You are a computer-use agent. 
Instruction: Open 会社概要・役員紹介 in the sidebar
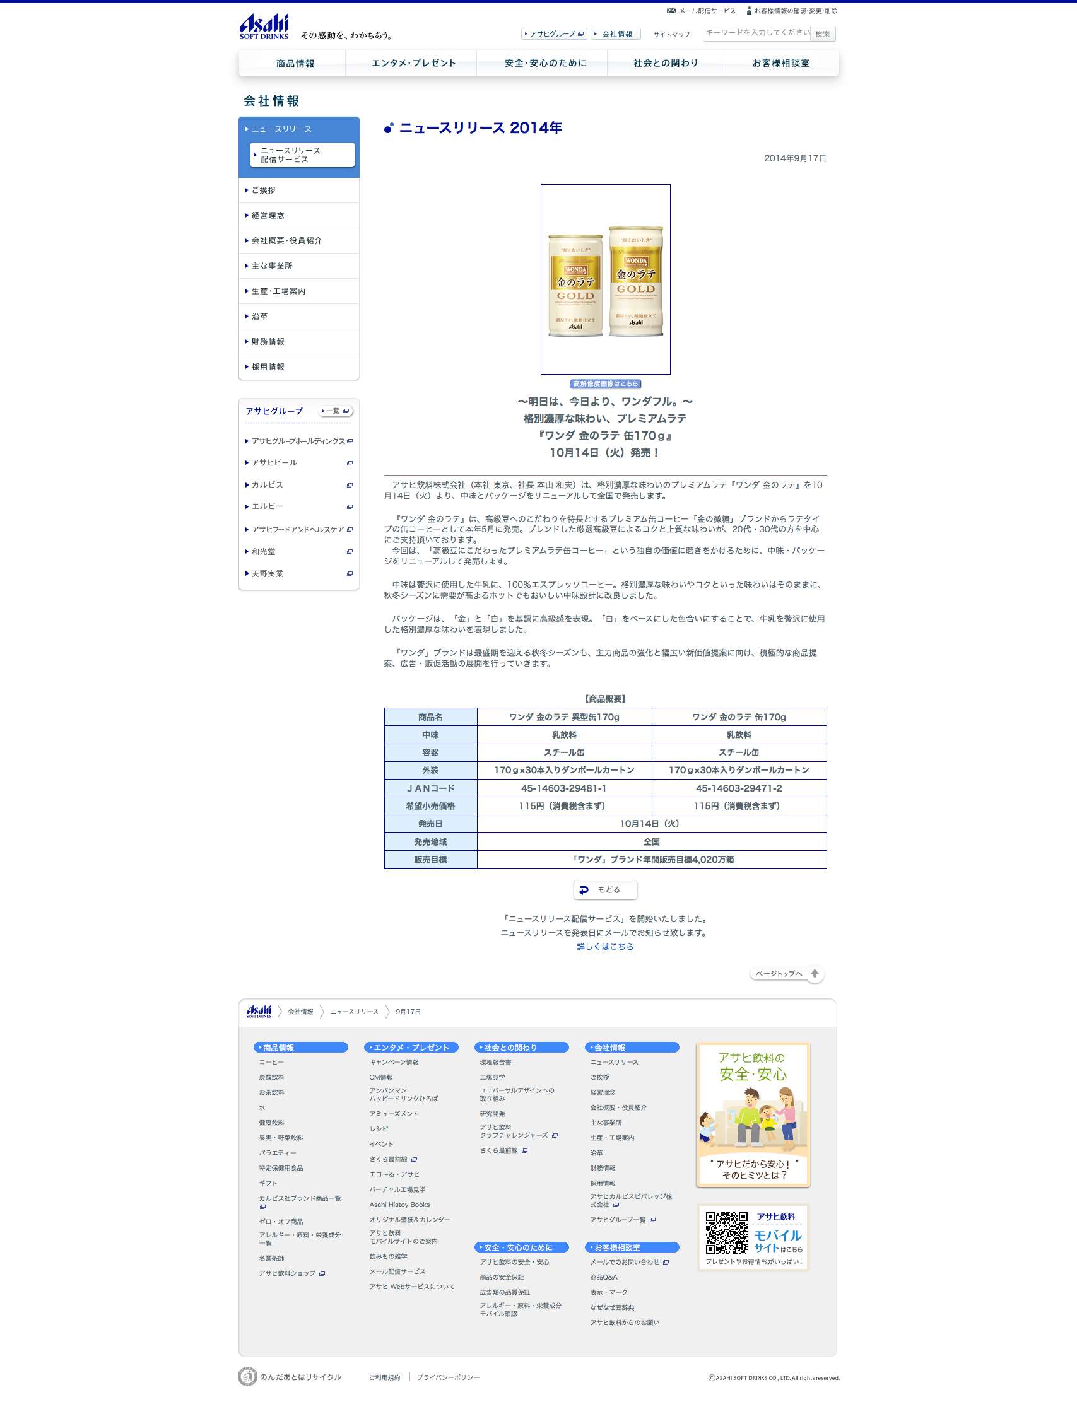point(298,240)
